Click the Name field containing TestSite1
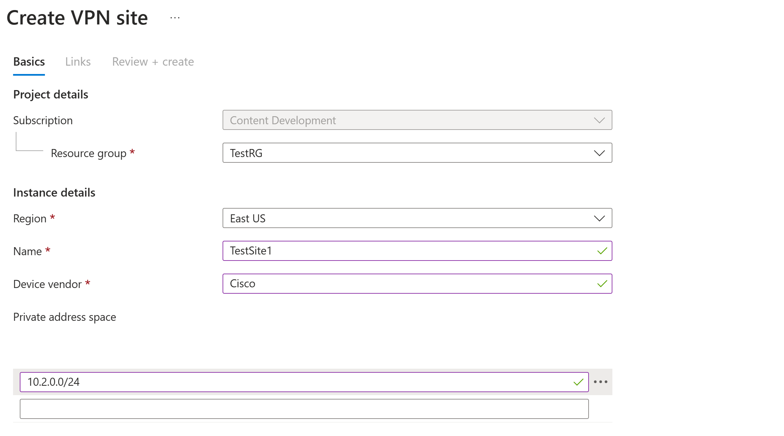 [x=402, y=251]
